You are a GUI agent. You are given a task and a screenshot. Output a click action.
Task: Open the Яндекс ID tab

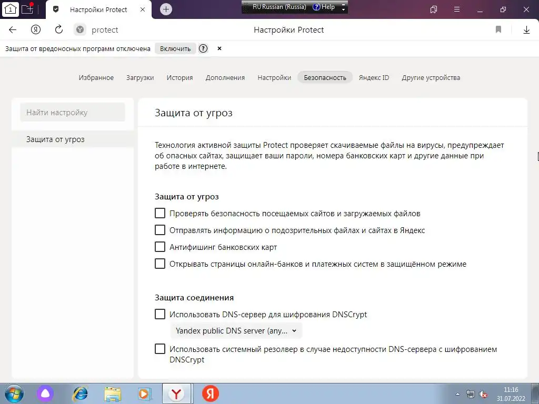(x=374, y=78)
